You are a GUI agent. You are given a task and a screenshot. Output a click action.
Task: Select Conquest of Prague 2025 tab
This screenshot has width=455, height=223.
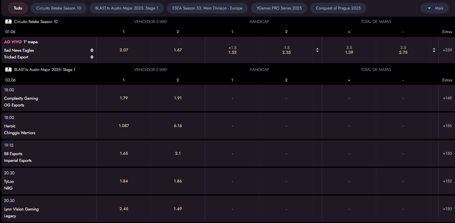338,8
